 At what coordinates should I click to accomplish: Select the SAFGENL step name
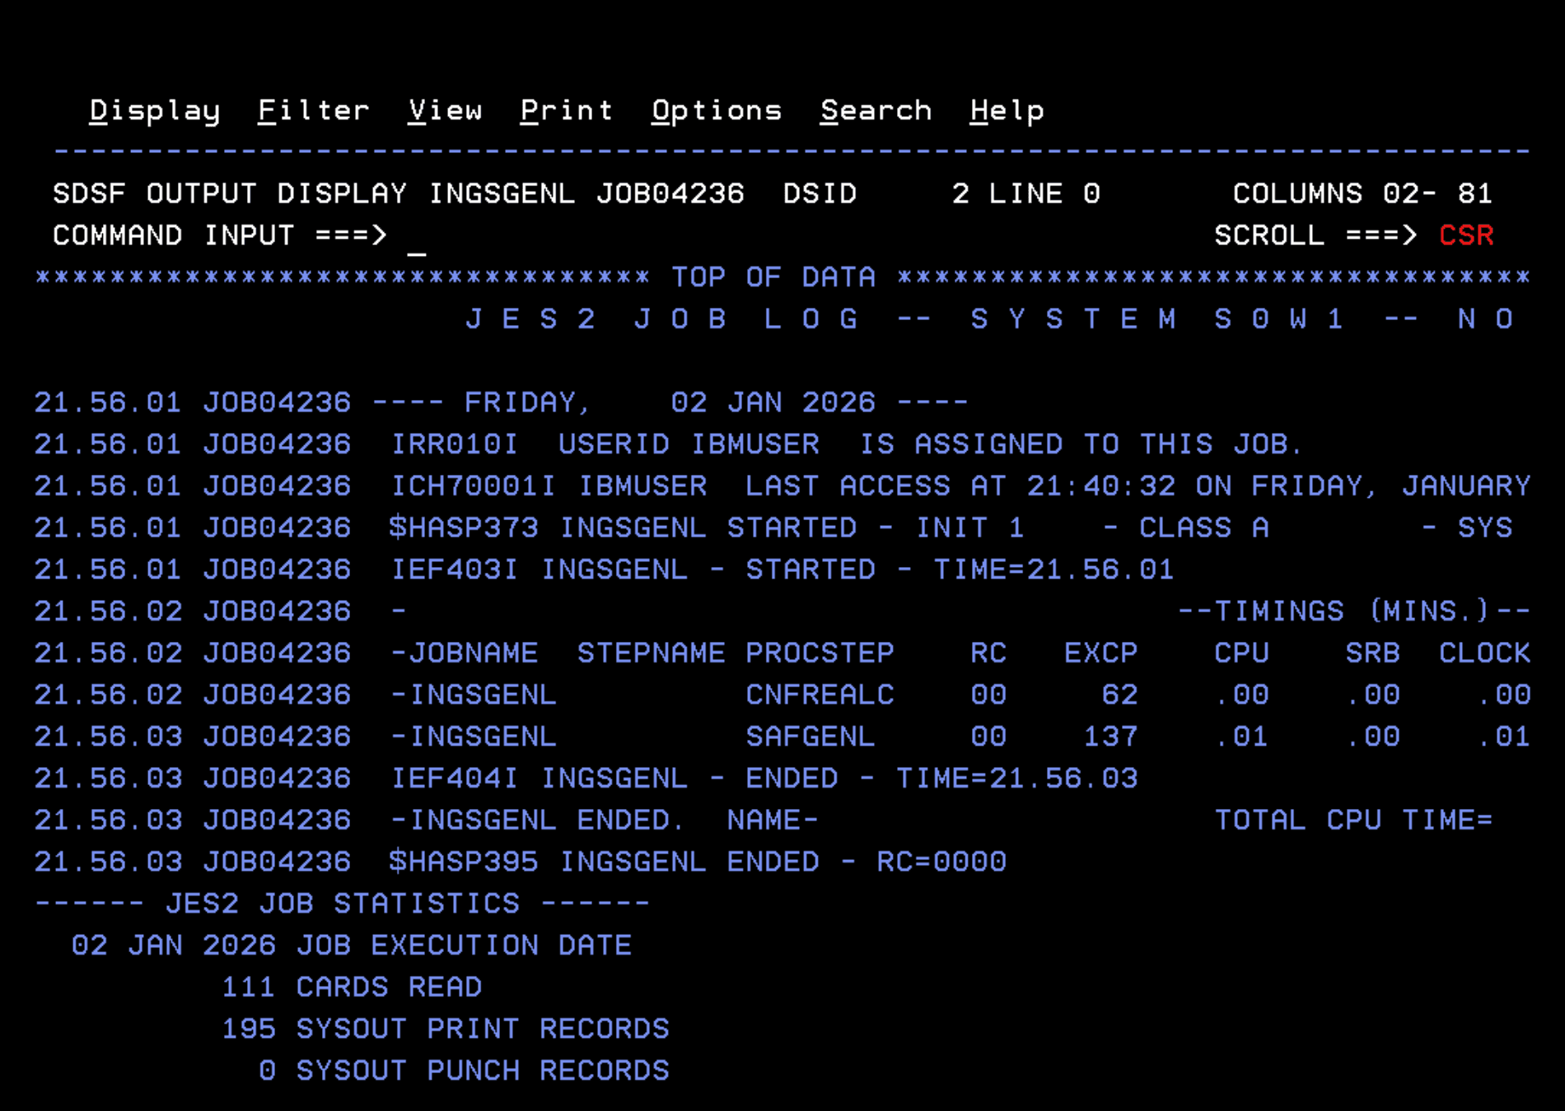point(810,737)
